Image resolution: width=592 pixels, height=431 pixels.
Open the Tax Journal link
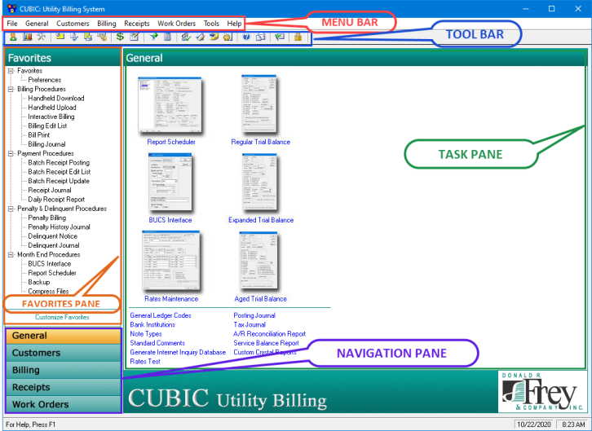point(250,324)
